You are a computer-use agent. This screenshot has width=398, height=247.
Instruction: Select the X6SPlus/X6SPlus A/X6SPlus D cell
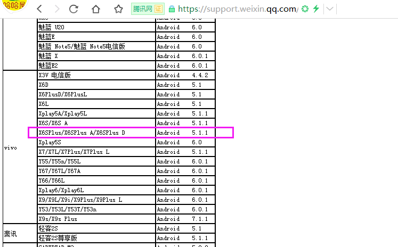[96, 133]
